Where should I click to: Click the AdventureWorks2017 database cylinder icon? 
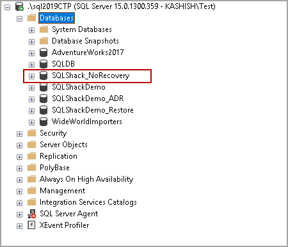pos(44,52)
